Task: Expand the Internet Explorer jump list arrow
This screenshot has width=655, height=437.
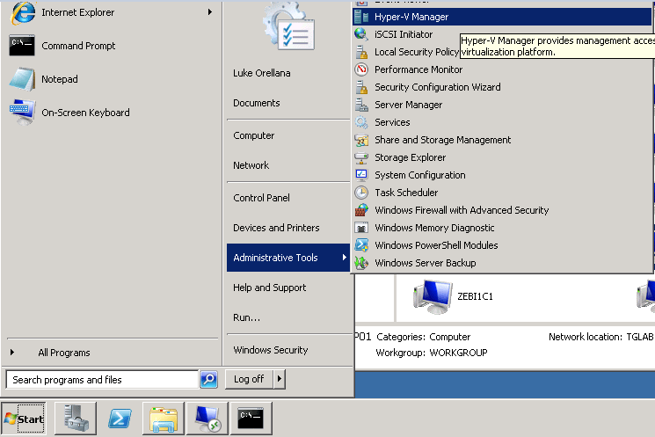Action: point(210,12)
